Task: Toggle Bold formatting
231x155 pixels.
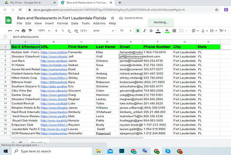Action: 138,31
